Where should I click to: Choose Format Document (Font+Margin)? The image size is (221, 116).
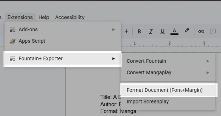tap(168, 90)
